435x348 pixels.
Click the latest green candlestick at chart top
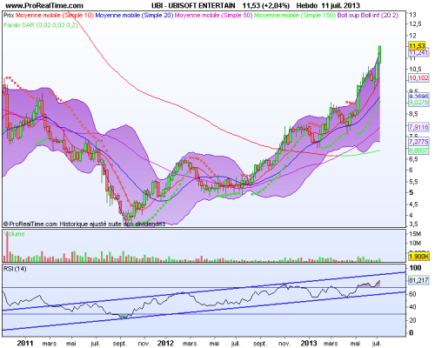click(379, 55)
